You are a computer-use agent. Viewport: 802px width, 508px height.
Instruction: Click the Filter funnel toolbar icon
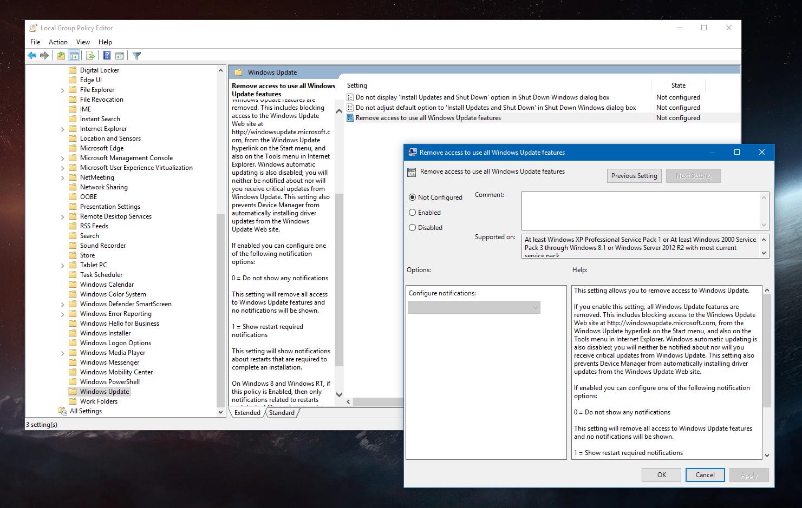[x=137, y=55]
